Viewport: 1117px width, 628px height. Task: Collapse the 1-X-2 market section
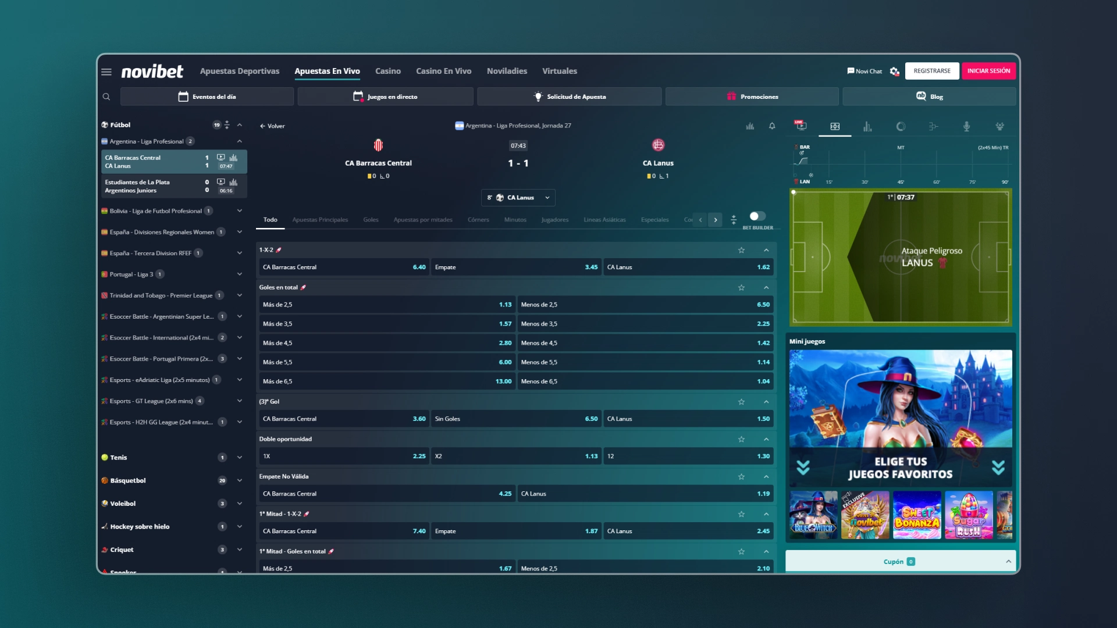[x=766, y=250]
